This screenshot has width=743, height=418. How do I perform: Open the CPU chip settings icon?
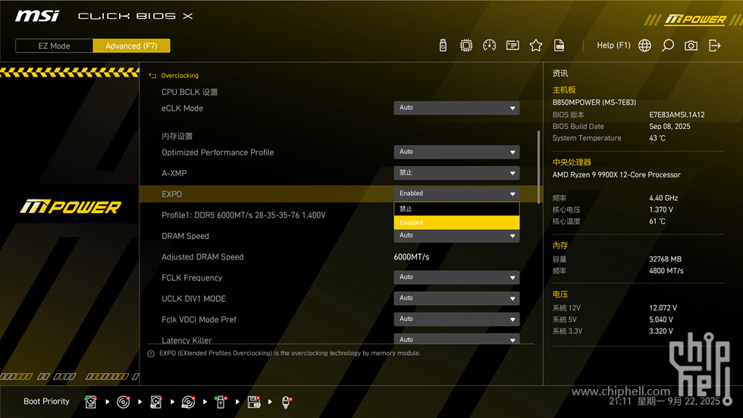pos(466,46)
